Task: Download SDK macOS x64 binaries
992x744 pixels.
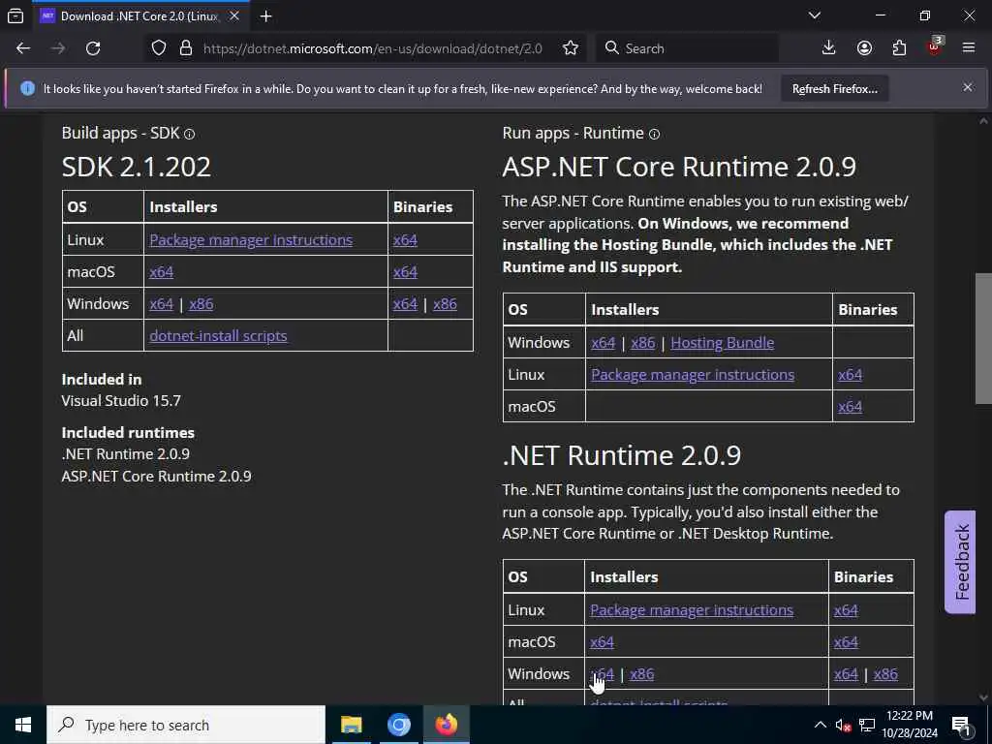Action: click(x=405, y=272)
